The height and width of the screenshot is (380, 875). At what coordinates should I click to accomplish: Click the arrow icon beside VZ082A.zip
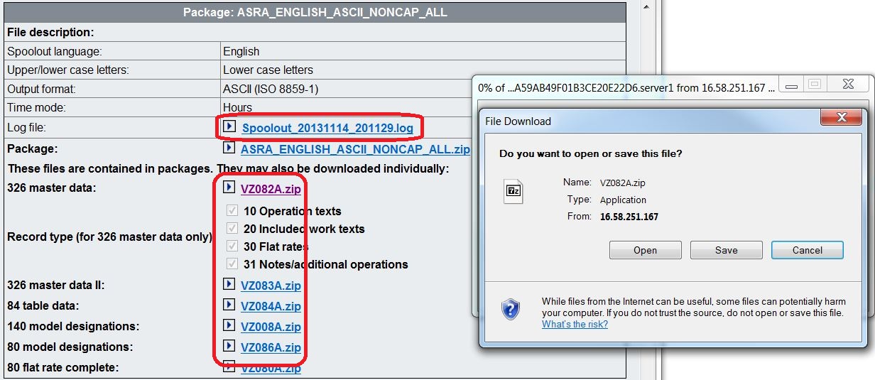(229, 188)
